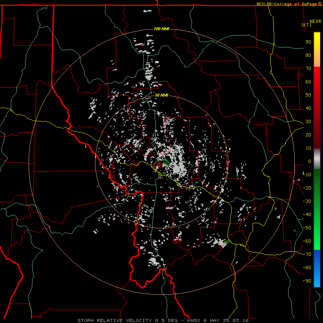Click the KMSX station identifier
Image resolution: width=323 pixels, height=323 pixels.
coord(194,320)
